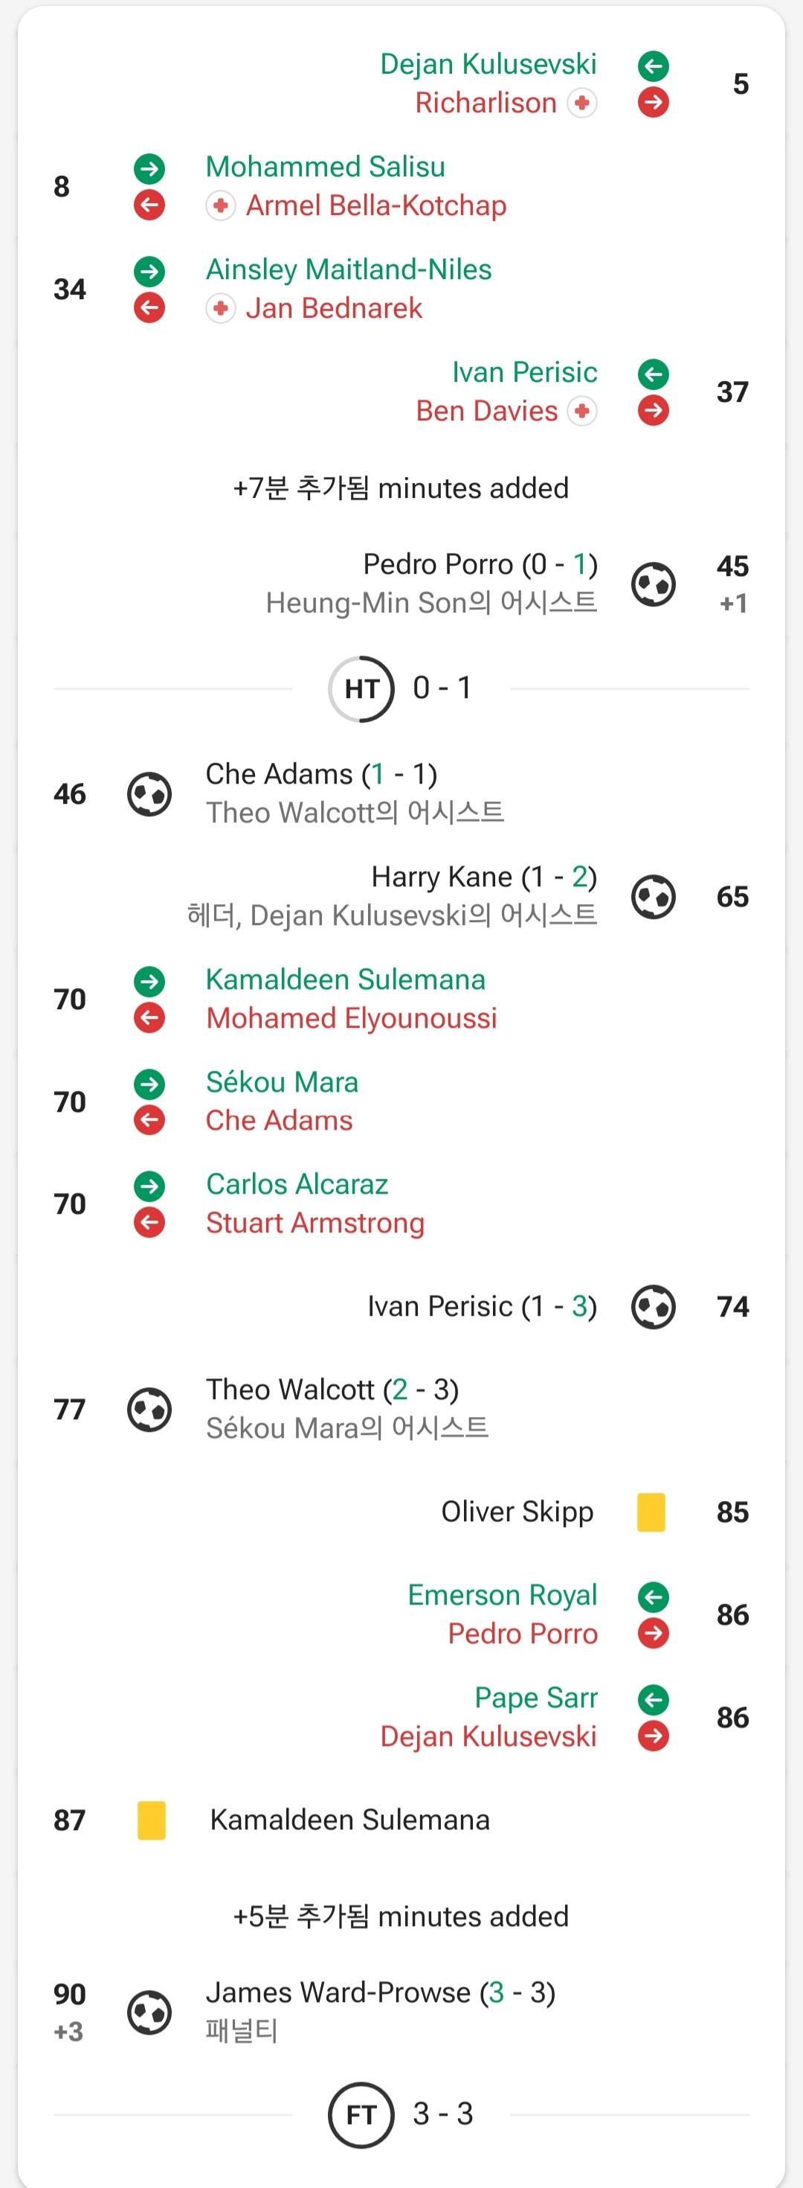Screen dimensions: 803x2188
Task: Click Carlos Alcaraz substitution name
Action: 297,1184
